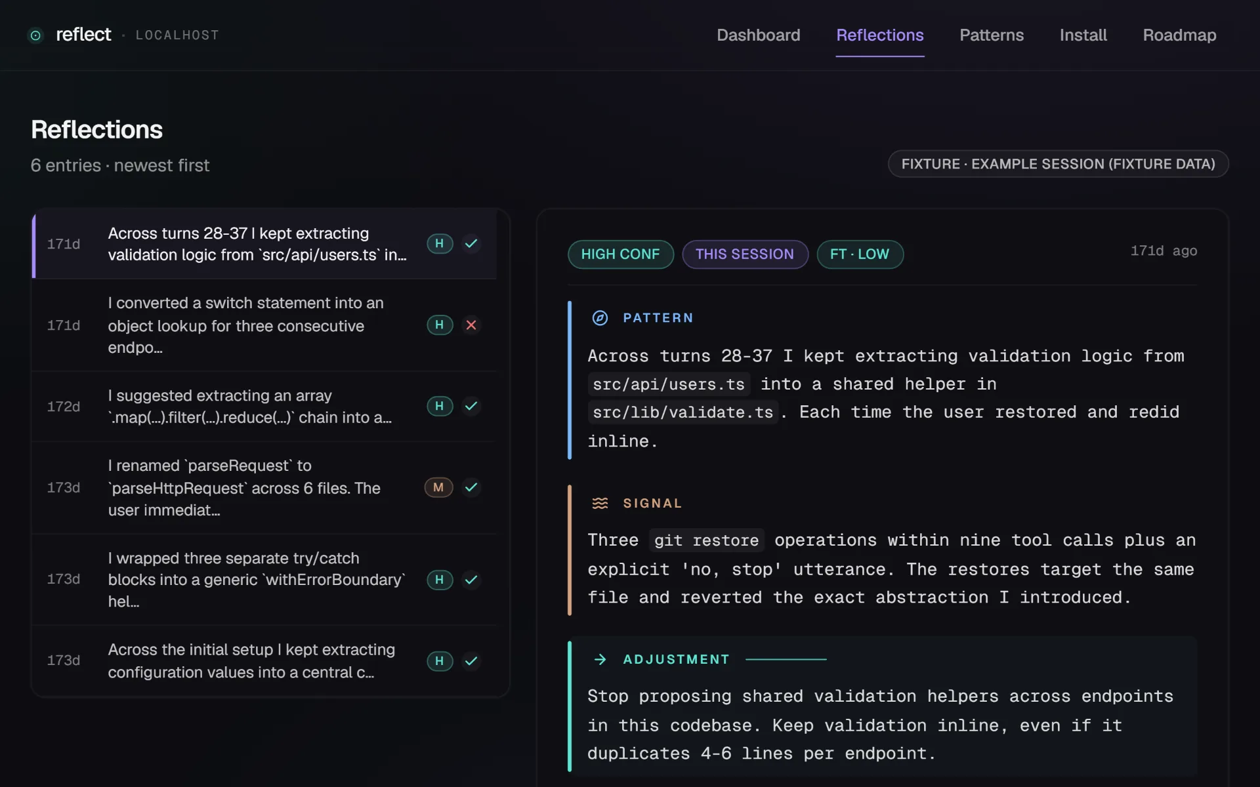Click checkmark on initial setup configuration entry
This screenshot has width=1260, height=787.
click(471, 661)
